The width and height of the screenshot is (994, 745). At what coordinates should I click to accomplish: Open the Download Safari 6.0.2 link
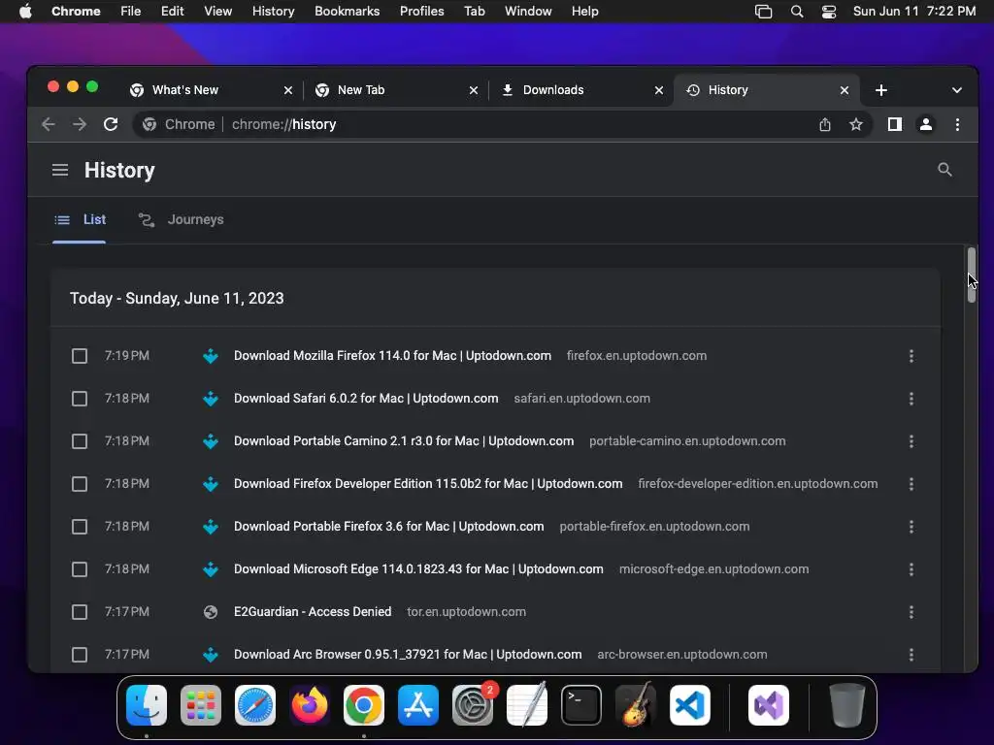[x=366, y=399]
